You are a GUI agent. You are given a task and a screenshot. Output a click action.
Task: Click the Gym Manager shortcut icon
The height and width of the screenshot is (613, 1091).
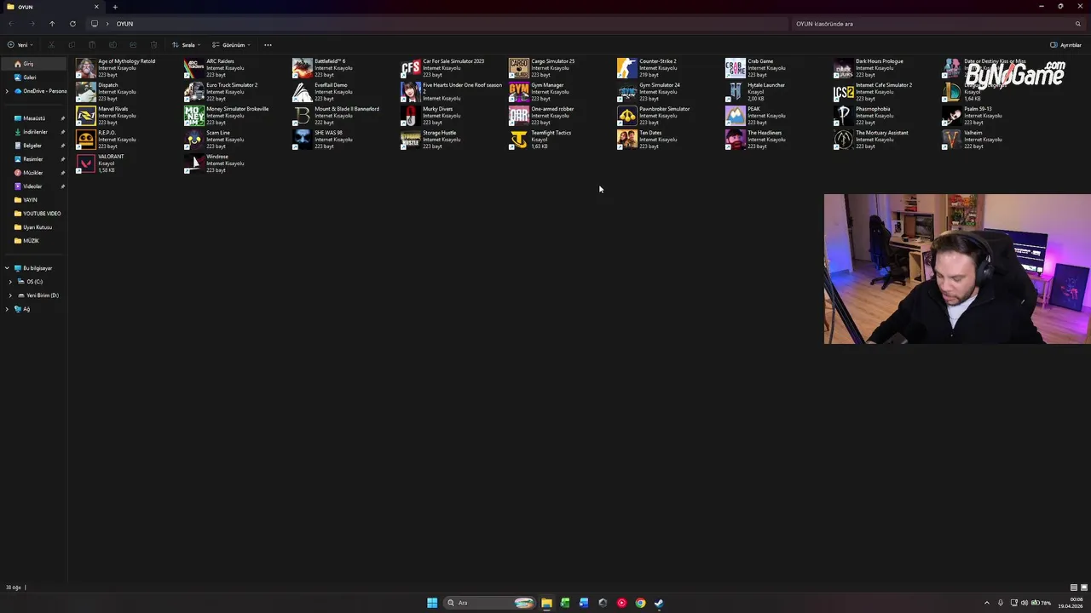519,92
